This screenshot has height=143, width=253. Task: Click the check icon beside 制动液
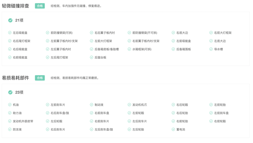(x=91, y=105)
